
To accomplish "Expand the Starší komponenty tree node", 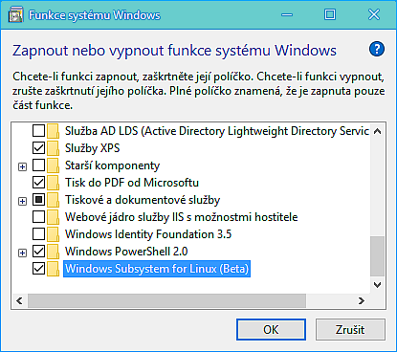I will 22,166.
